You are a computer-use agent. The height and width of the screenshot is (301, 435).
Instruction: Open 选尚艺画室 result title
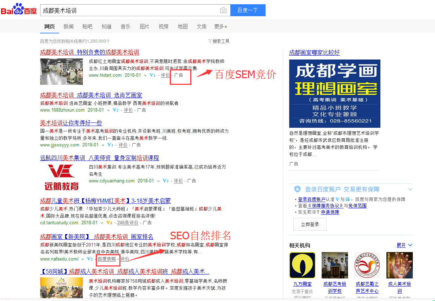91,95
